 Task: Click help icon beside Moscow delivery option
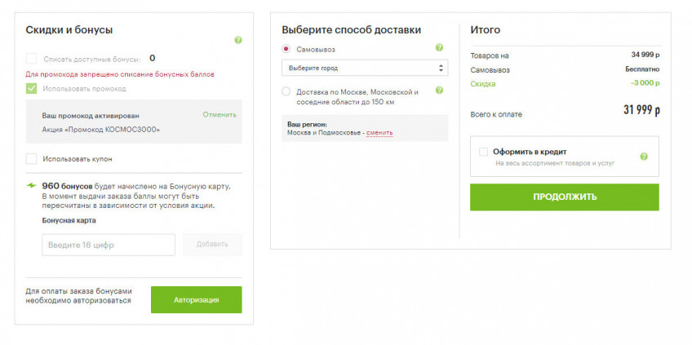(439, 91)
